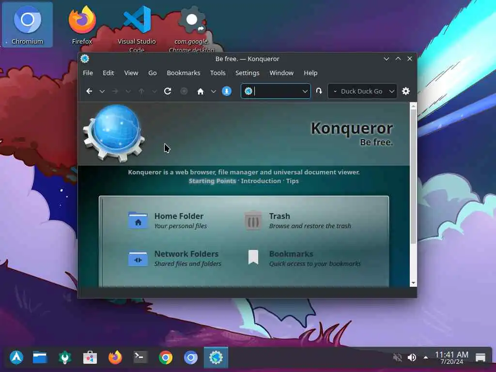Screen dimensions: 496x372
Task: Open the Settings menu
Action: (248, 73)
